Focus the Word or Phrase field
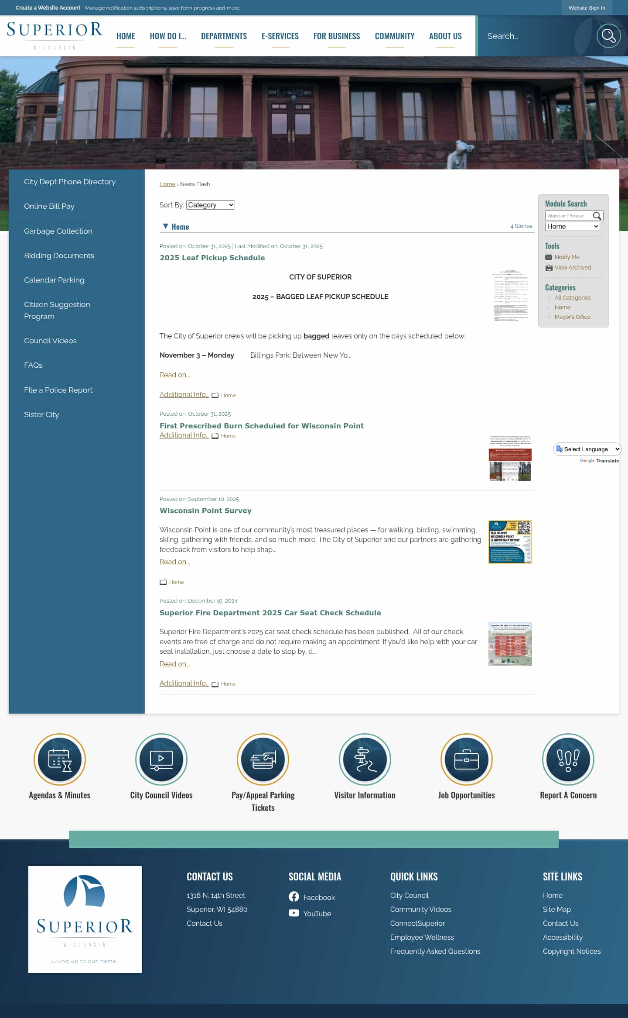The height and width of the screenshot is (1018, 628). point(569,216)
